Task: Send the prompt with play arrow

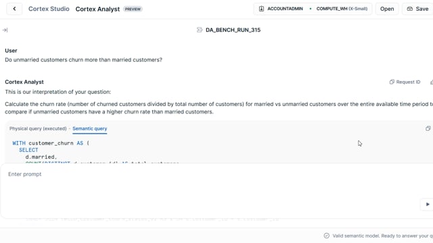Action: tap(427, 204)
